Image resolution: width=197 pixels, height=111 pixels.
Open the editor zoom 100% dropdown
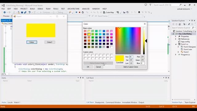(9, 74)
